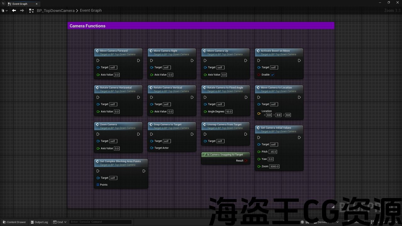The width and height of the screenshot is (402, 226).
Task: Click the Points array input pin
Action: coord(98,185)
